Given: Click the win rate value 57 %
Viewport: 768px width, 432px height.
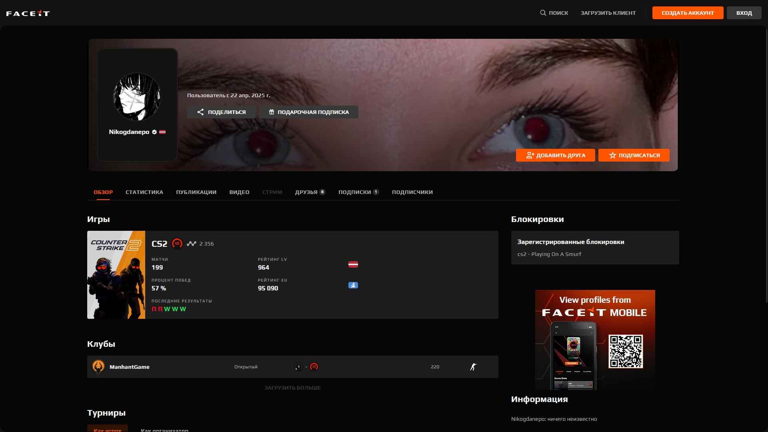Looking at the screenshot, I should pyautogui.click(x=159, y=288).
